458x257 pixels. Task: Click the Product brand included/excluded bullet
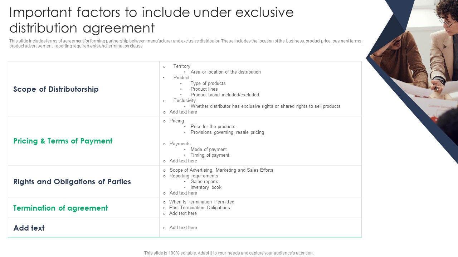225,95
